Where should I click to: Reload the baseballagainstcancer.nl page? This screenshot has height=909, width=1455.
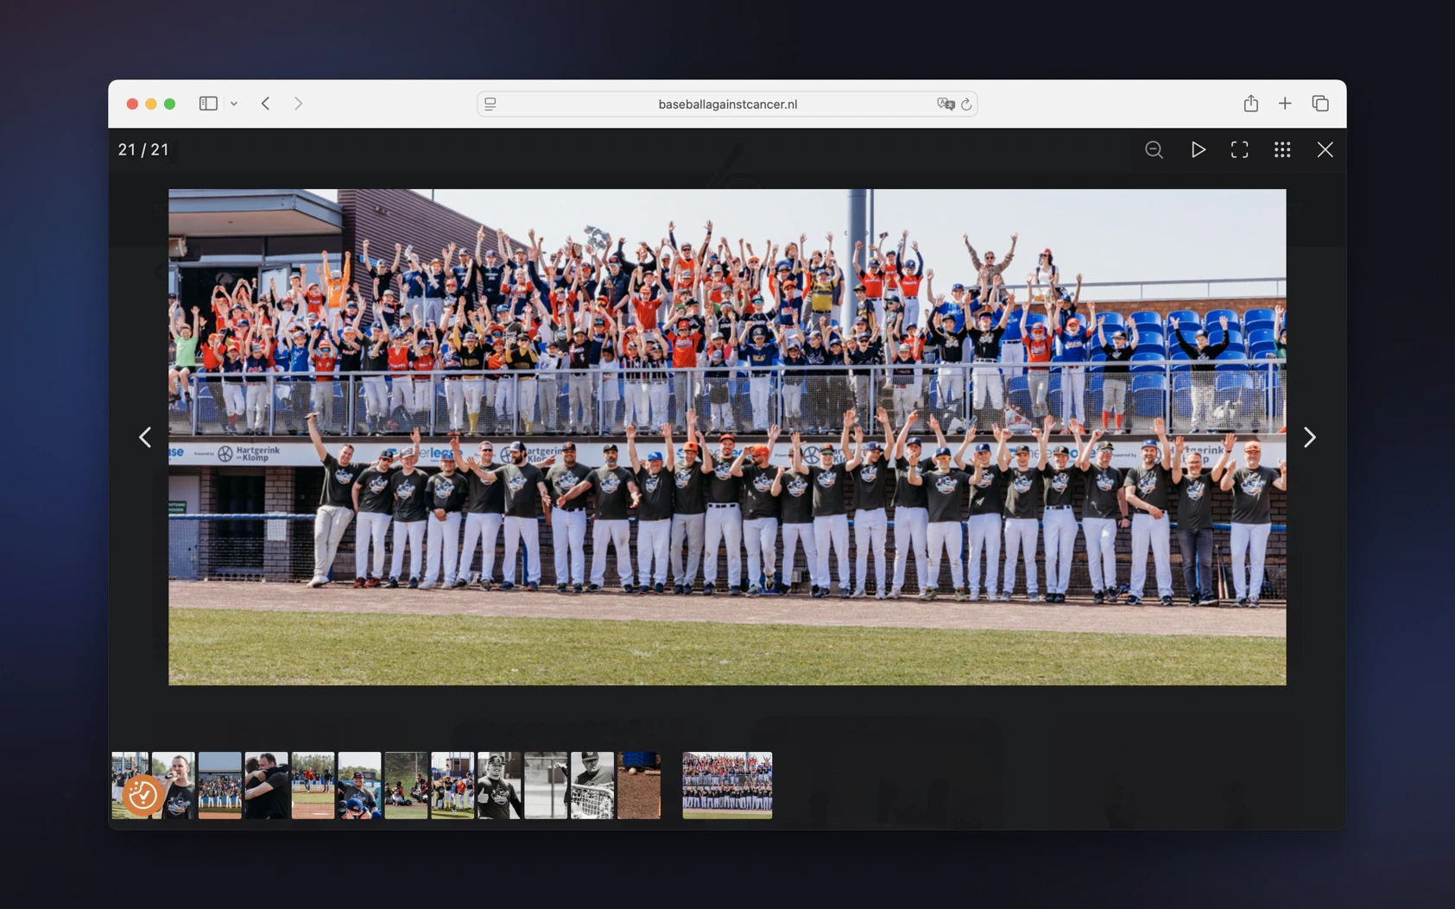[966, 104]
